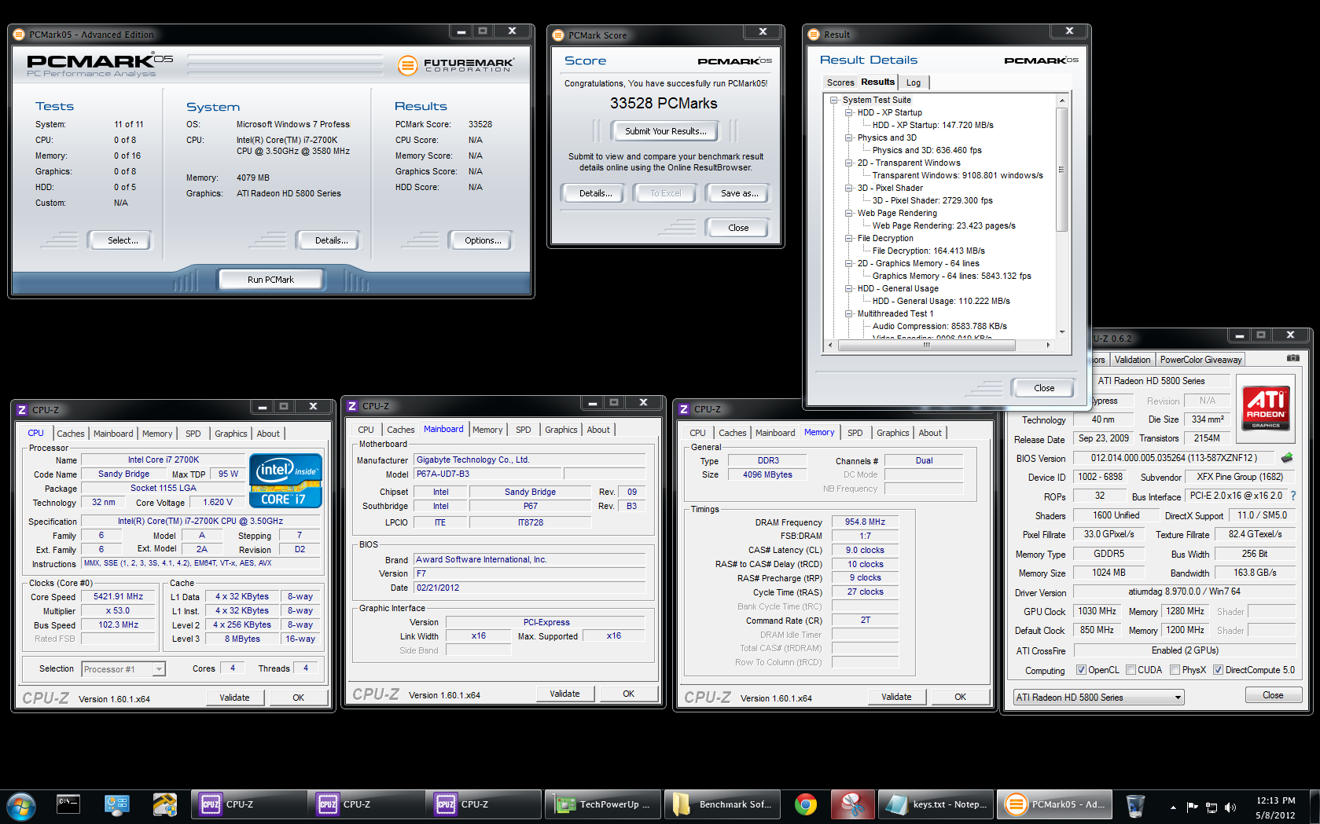Click Validate in the CPU-Z Memory window

tap(896, 697)
